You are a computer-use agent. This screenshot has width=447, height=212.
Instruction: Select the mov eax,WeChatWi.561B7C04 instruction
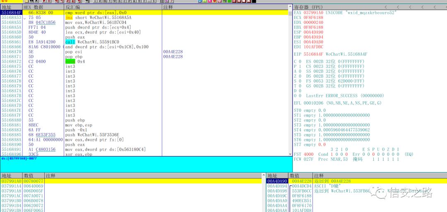pyautogui.click(x=96, y=22)
